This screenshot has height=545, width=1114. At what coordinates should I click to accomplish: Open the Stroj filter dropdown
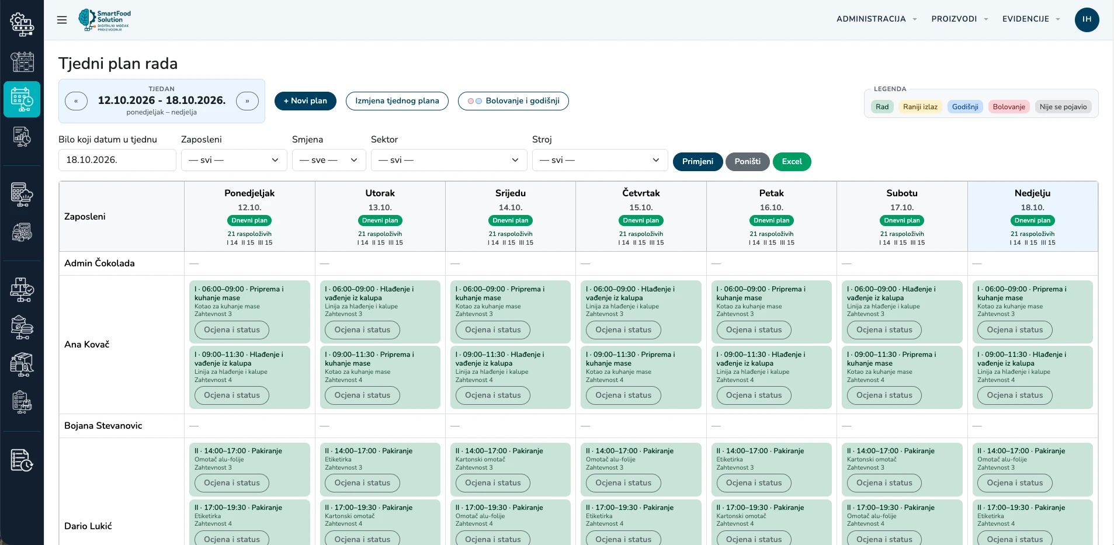(600, 160)
